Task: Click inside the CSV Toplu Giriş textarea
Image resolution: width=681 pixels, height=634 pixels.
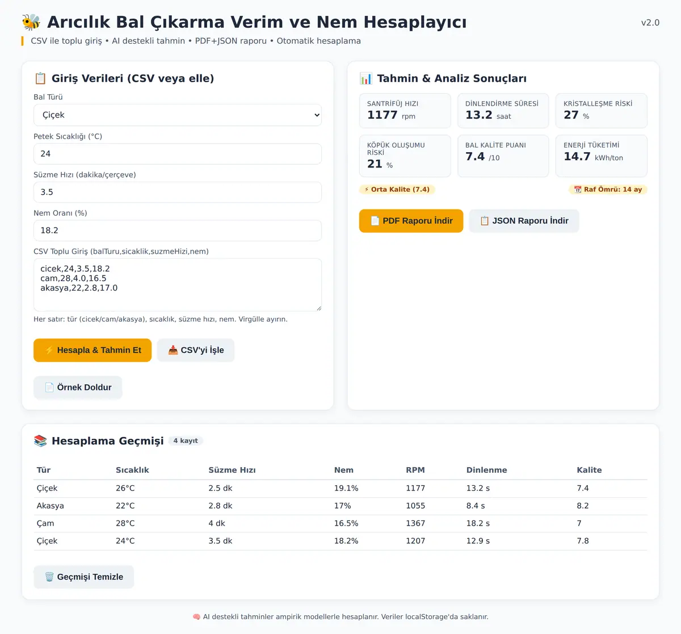Action: pyautogui.click(x=178, y=285)
